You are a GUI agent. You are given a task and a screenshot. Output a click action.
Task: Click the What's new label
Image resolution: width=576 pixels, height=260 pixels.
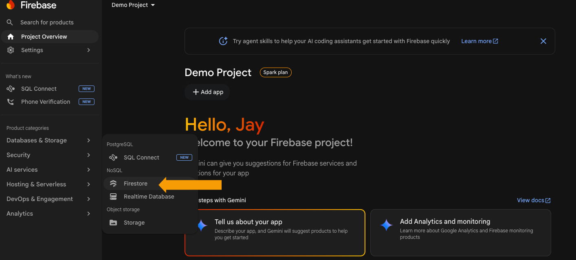[x=18, y=76]
